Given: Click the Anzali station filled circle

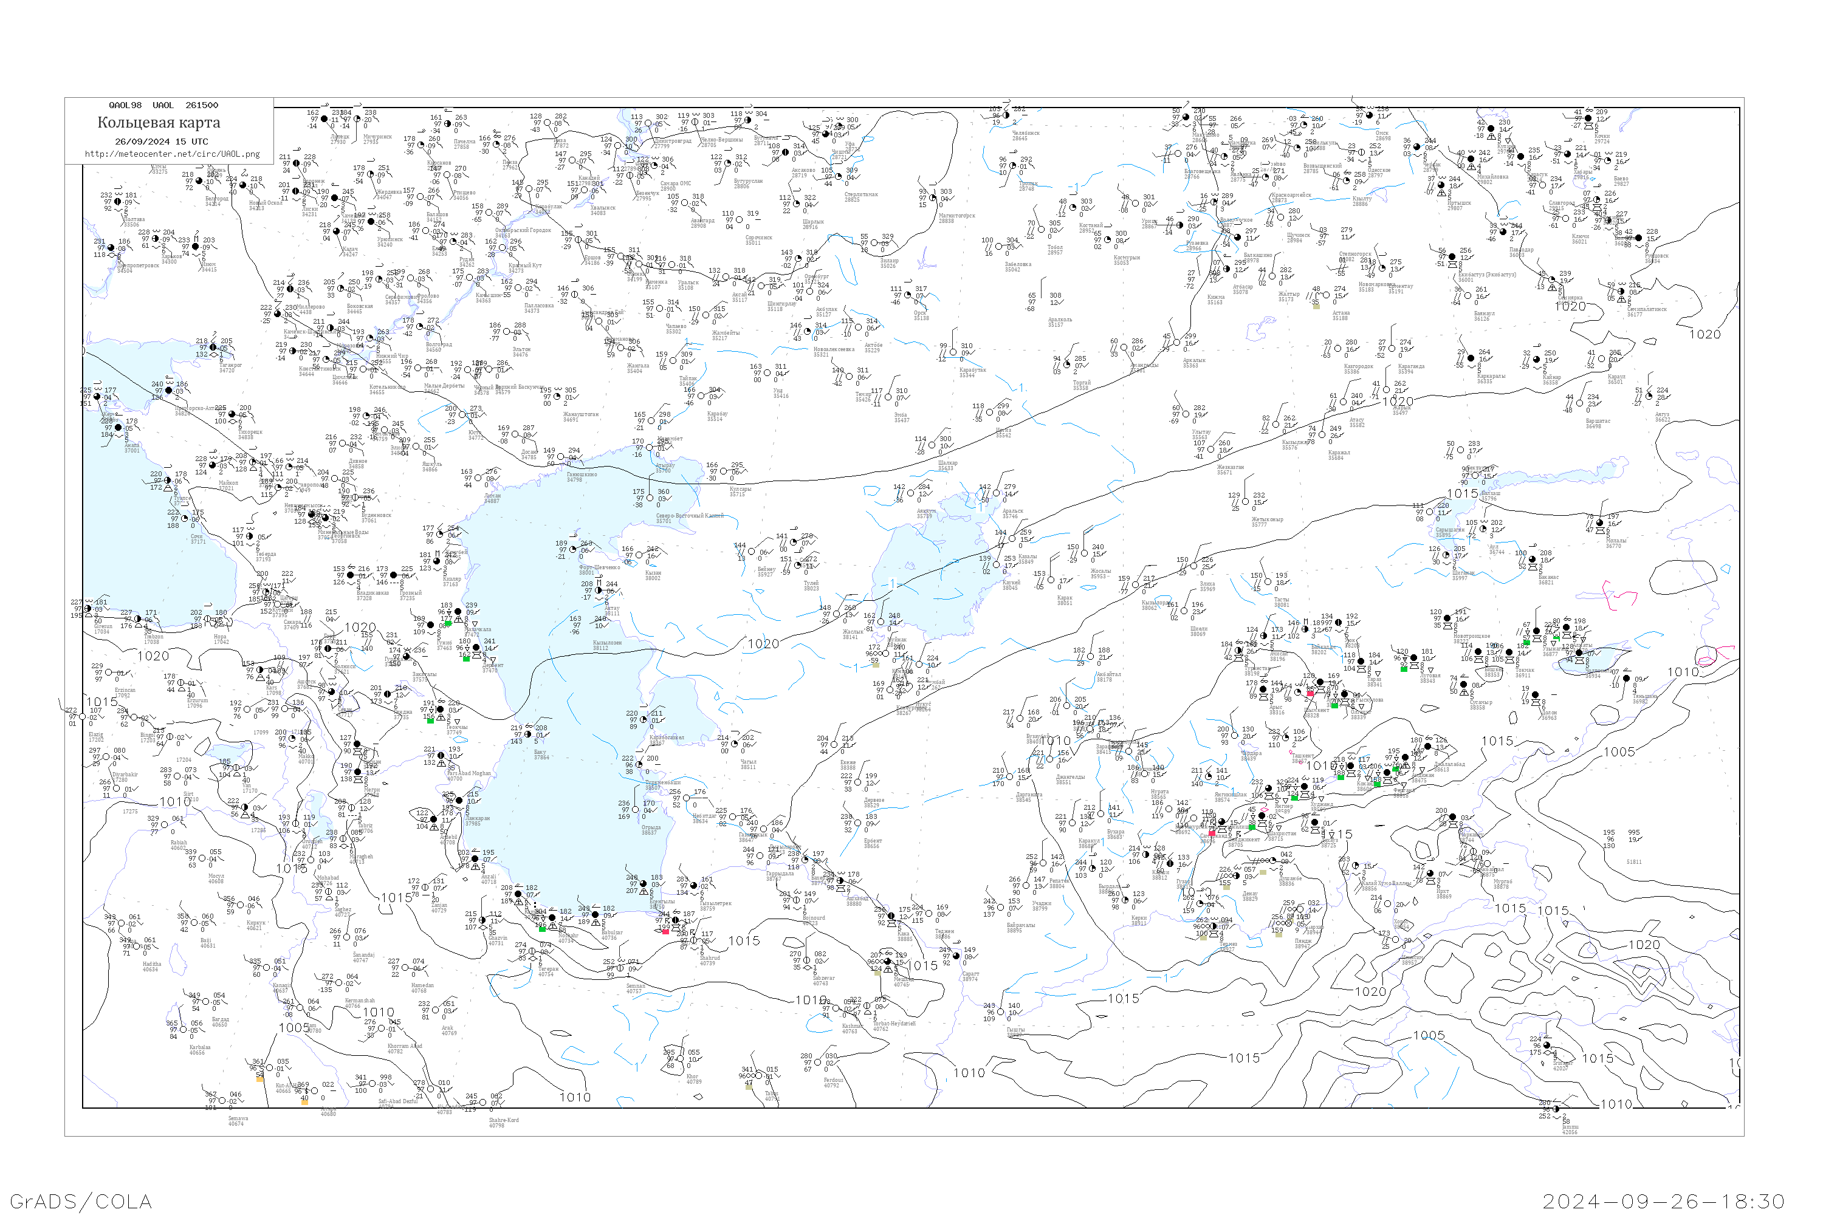Looking at the screenshot, I should tap(475, 858).
